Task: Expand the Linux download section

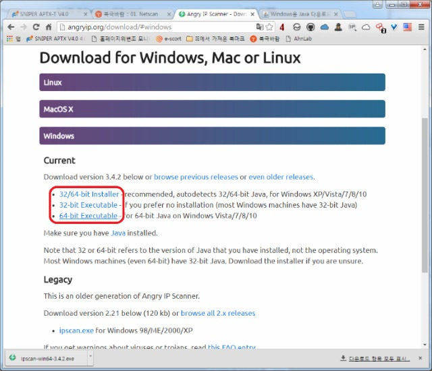Action: [212, 82]
